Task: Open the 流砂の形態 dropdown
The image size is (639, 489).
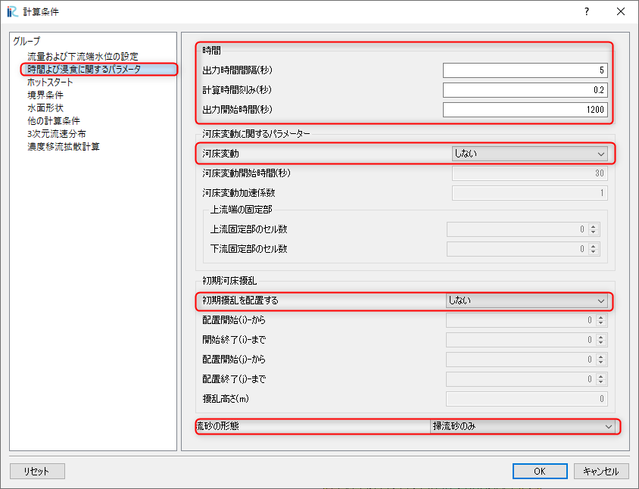Action: [522, 426]
